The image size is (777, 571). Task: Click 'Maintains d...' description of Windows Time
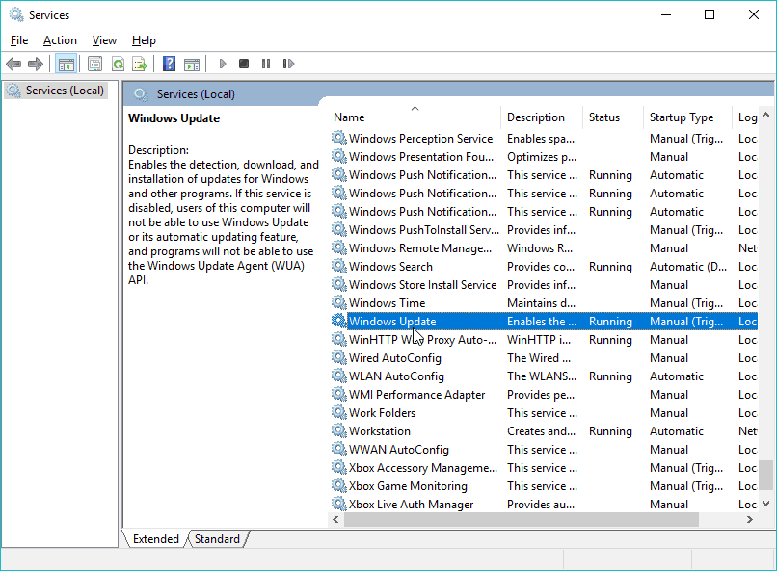[x=541, y=302]
